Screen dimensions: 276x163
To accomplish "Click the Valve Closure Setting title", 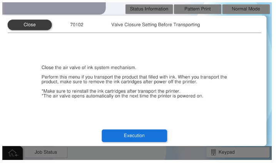I will 156,25.
